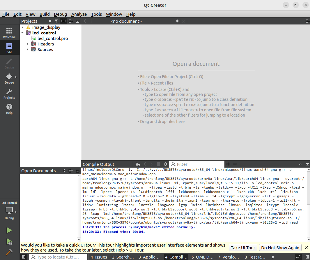Viewport: 310px width, 260px height.
Task: Click Take UI Tour button
Action: coord(243,248)
